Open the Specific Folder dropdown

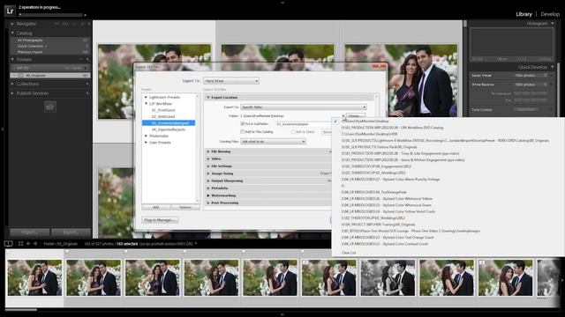[304, 107]
